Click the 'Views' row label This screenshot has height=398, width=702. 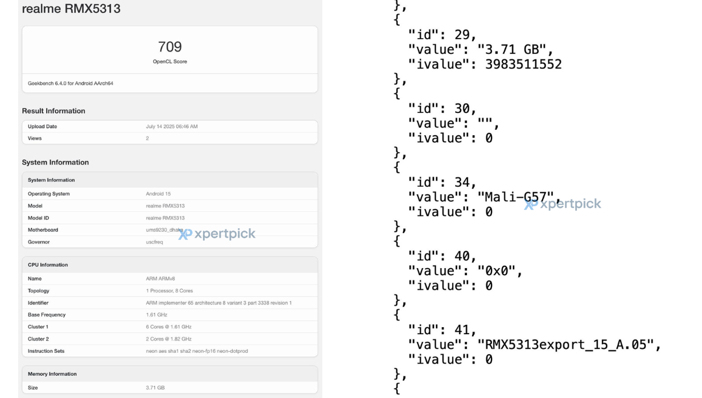tap(35, 138)
